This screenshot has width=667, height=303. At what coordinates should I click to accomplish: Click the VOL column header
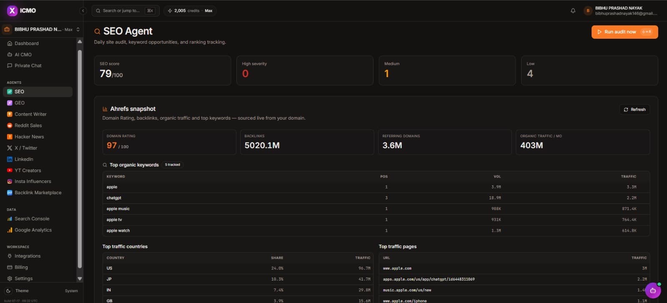[x=497, y=177]
